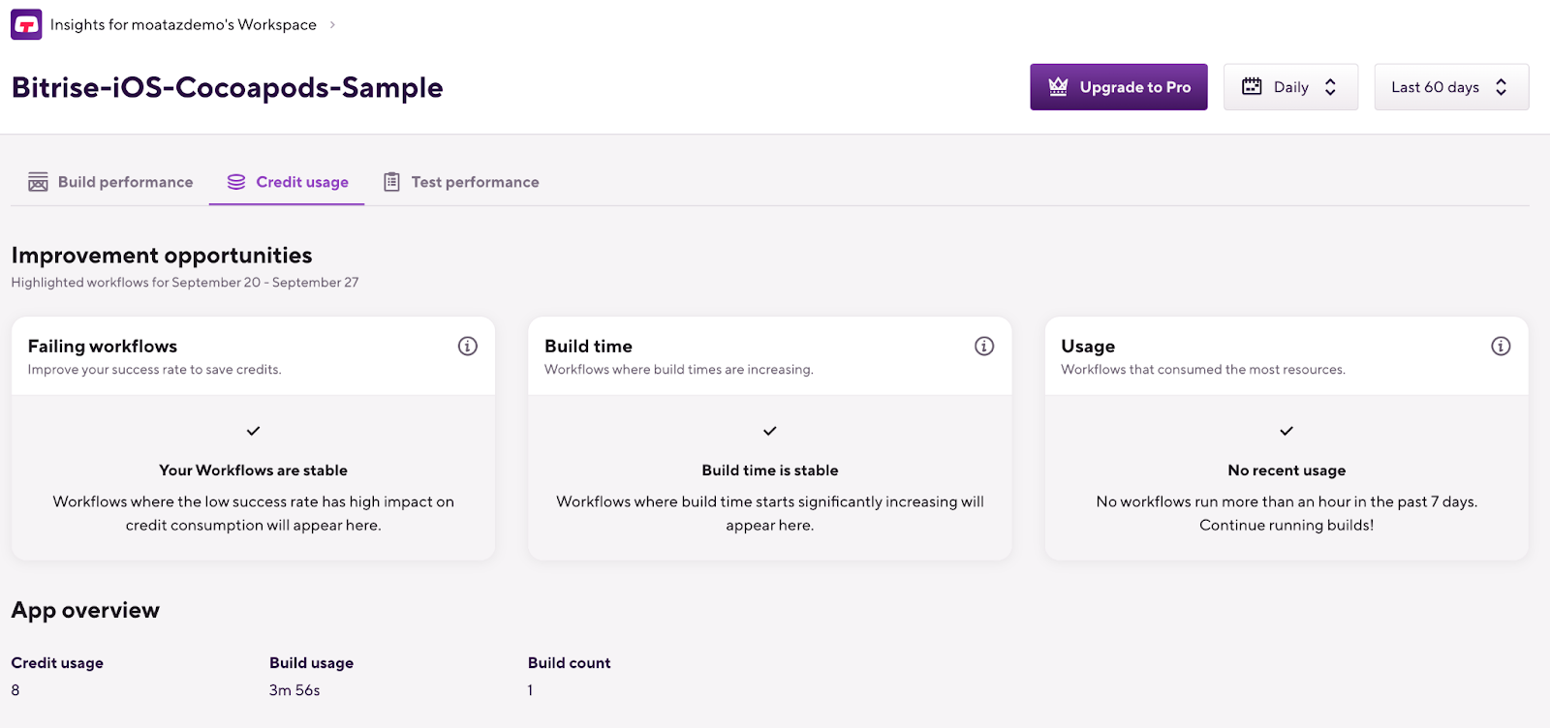Click the crown icon in Upgrade button
Screen dimensions: 1550x728
point(1059,87)
